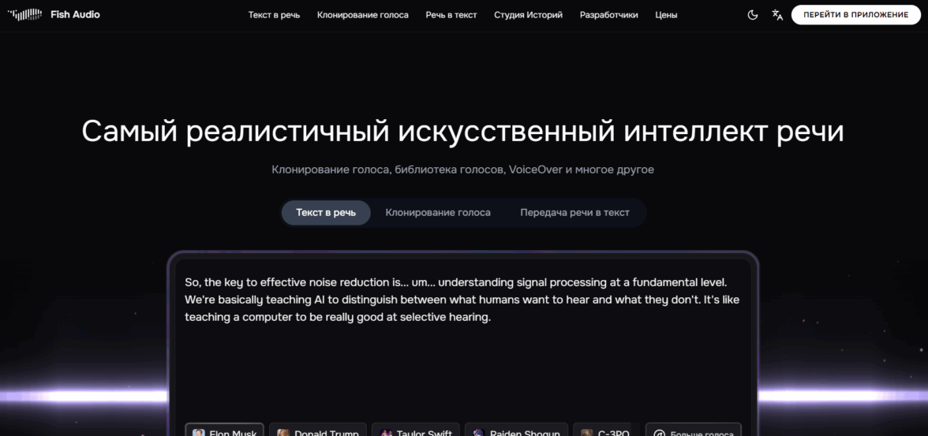Open Текст в речь navigation item

(274, 15)
